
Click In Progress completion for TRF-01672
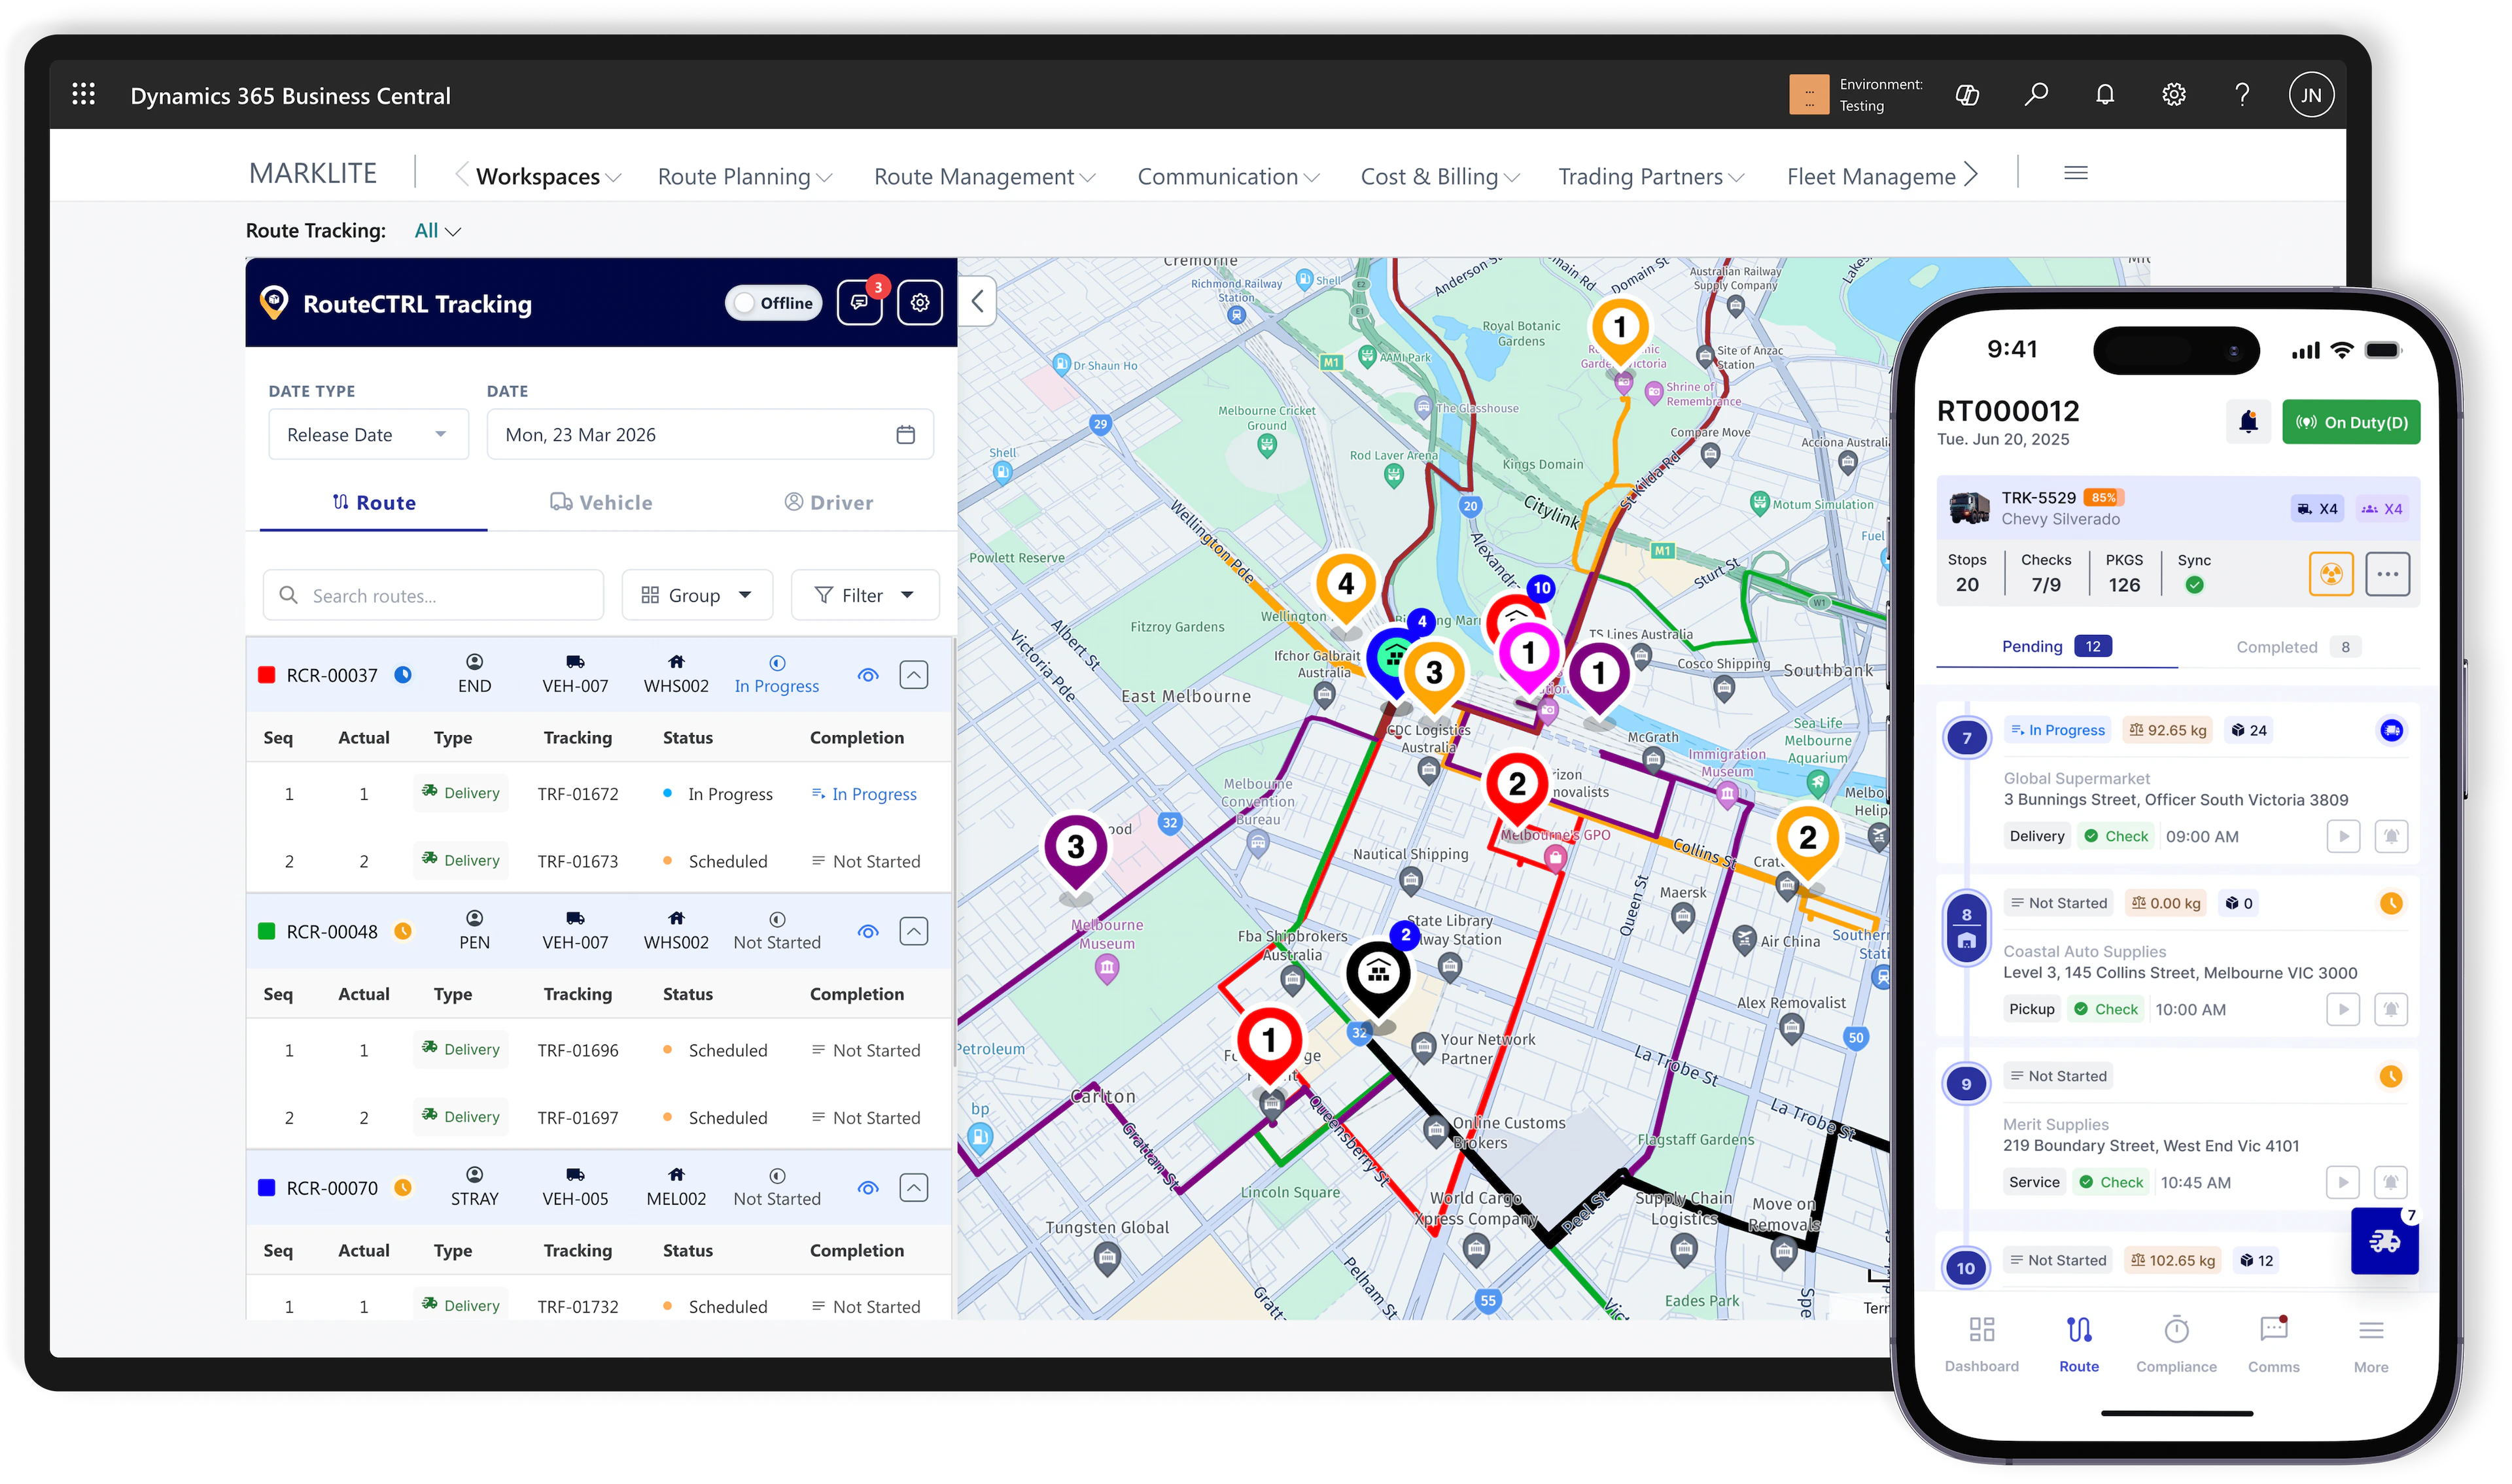pyautogui.click(x=864, y=795)
